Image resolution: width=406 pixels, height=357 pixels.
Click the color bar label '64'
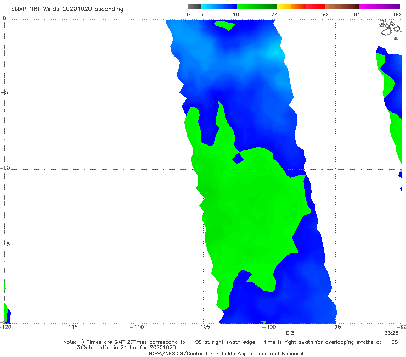(x=357, y=14)
